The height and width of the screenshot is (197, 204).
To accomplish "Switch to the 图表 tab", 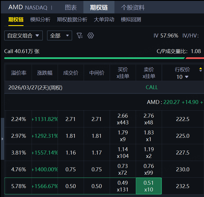I will click(71, 8).
